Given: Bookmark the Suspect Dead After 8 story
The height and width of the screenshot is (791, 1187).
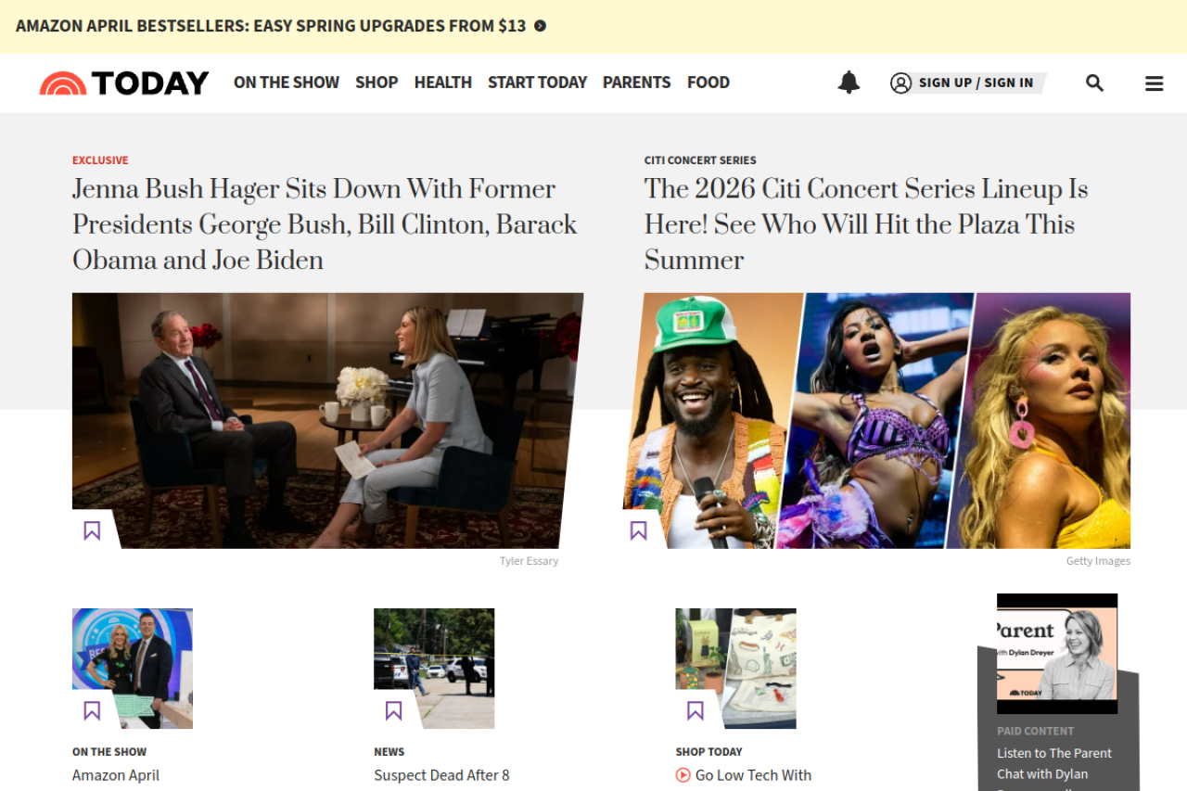Looking at the screenshot, I should pos(393,710).
